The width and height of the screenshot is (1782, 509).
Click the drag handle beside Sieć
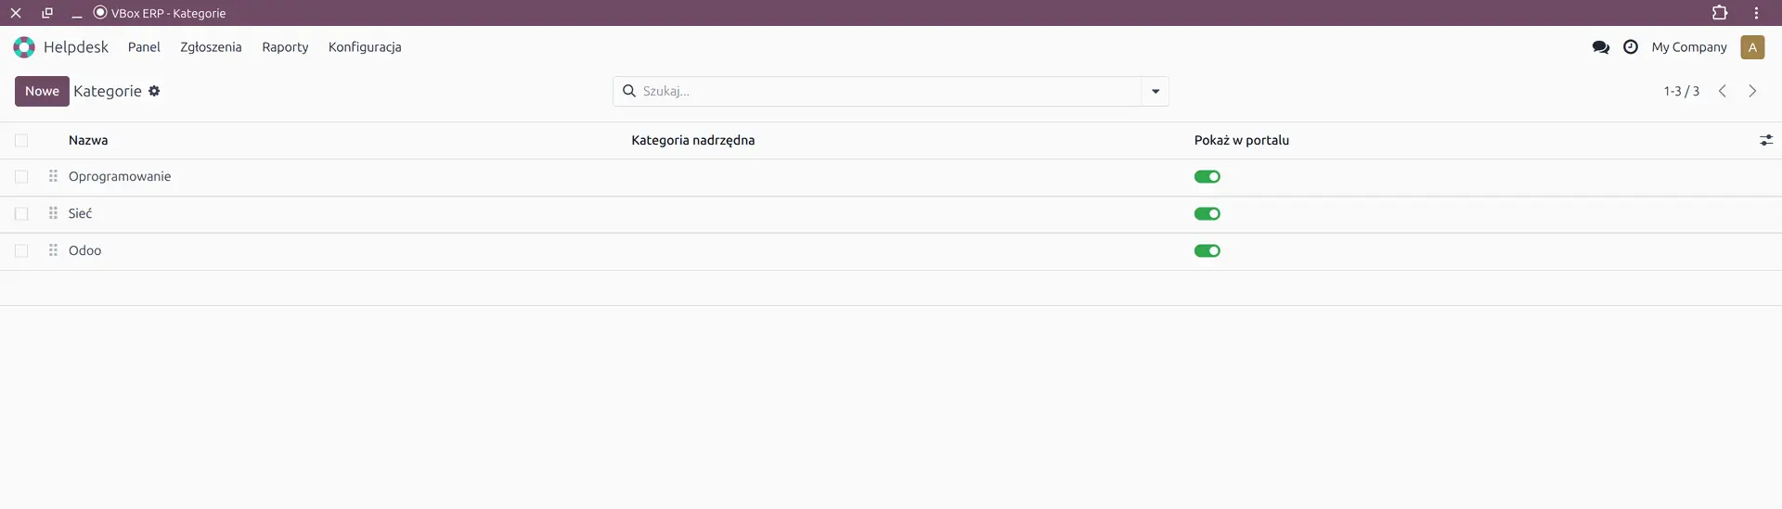coord(53,213)
